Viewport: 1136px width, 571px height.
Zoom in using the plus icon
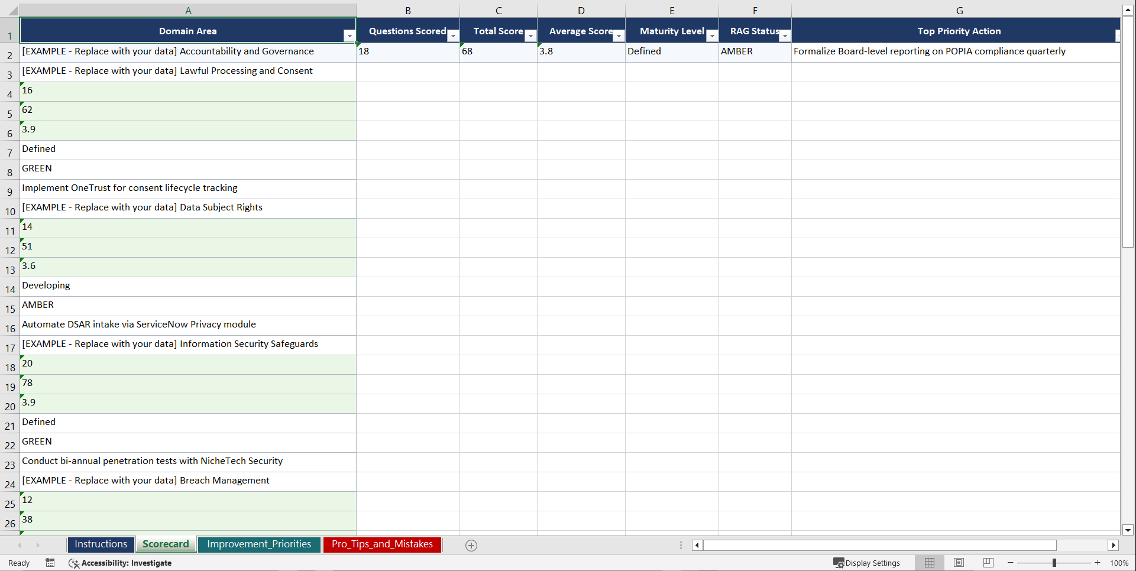1098,563
